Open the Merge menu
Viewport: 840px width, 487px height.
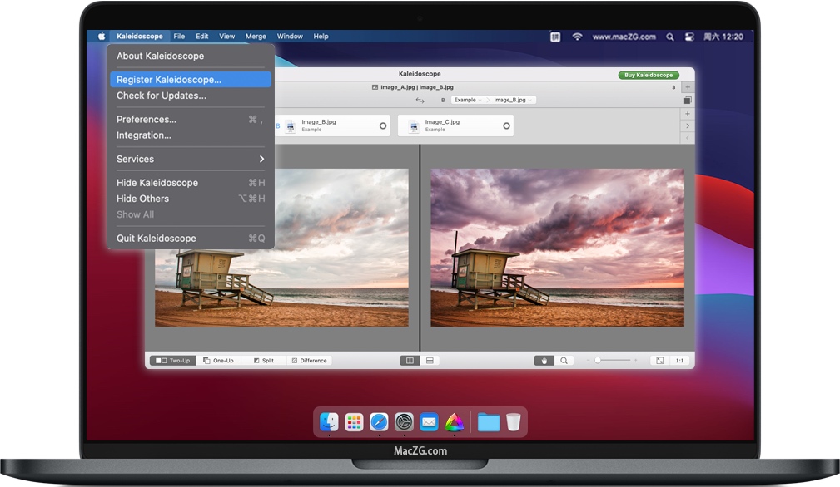tap(256, 37)
